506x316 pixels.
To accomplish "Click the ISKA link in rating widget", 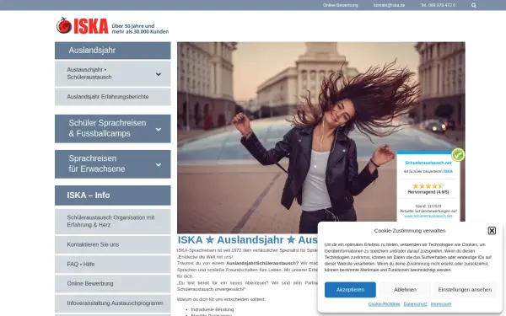I will pos(448,172).
